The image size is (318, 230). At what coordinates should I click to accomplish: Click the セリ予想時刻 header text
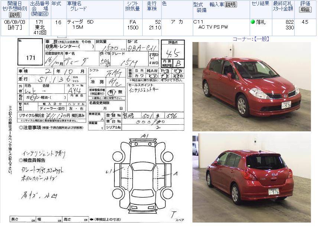tap(14, 9)
